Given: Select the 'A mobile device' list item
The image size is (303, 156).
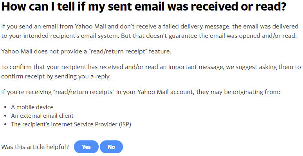Looking at the screenshot, I should click(32, 107).
